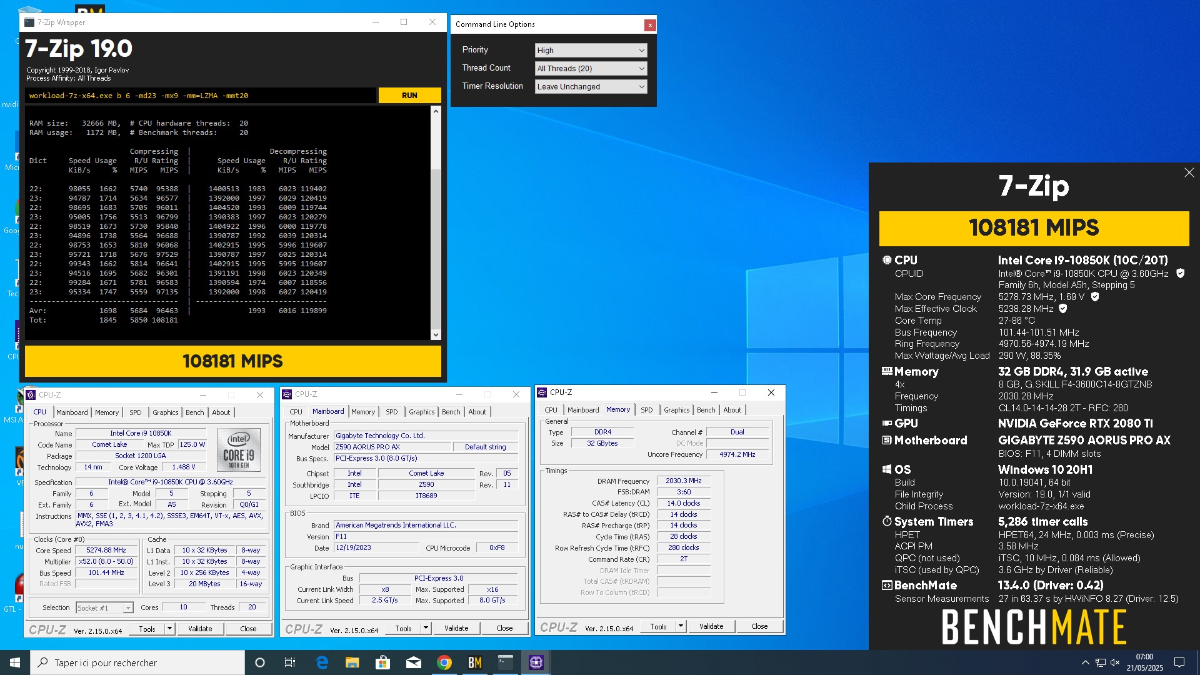Click the BenchMate version icon in result panel
The width and height of the screenshot is (1200, 675).
(x=886, y=585)
